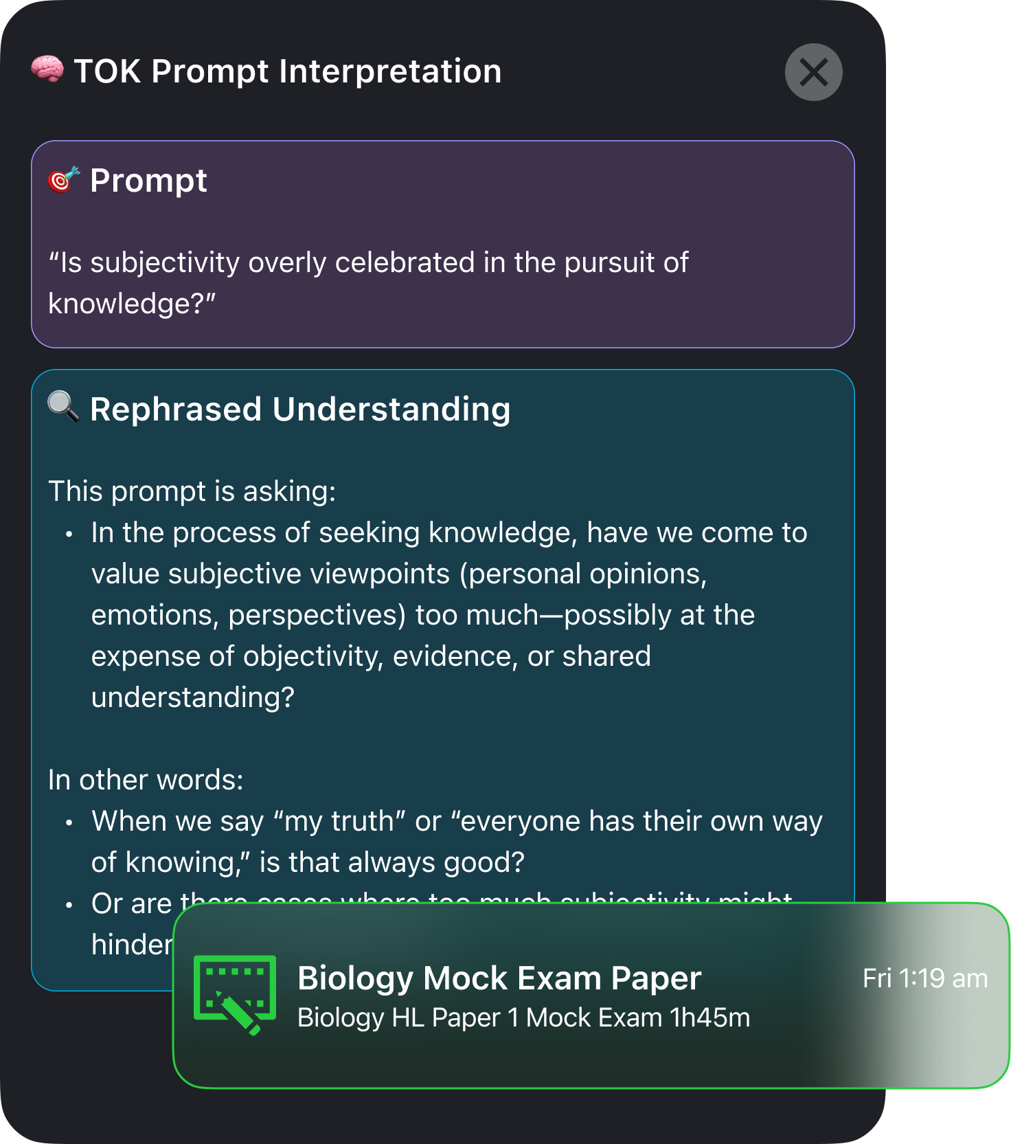Image resolution: width=1011 pixels, height=1144 pixels.
Task: Click the 'In other words:' line
Action: coord(146,780)
